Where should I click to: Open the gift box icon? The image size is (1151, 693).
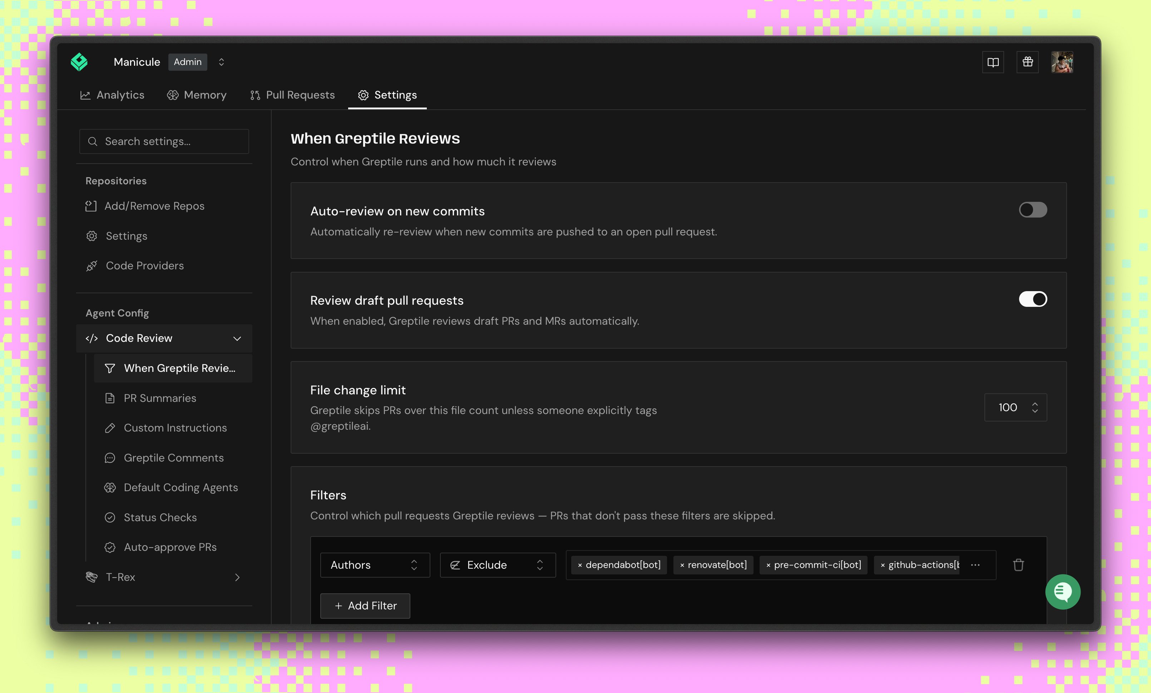click(1028, 62)
